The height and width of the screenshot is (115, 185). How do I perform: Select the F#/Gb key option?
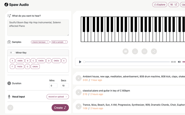[20, 67]
